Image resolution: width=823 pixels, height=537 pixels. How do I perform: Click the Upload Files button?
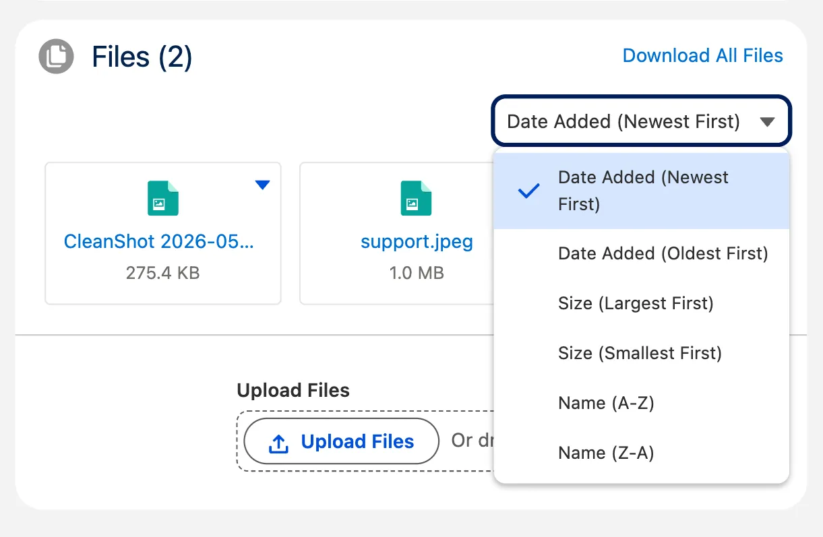[341, 441]
